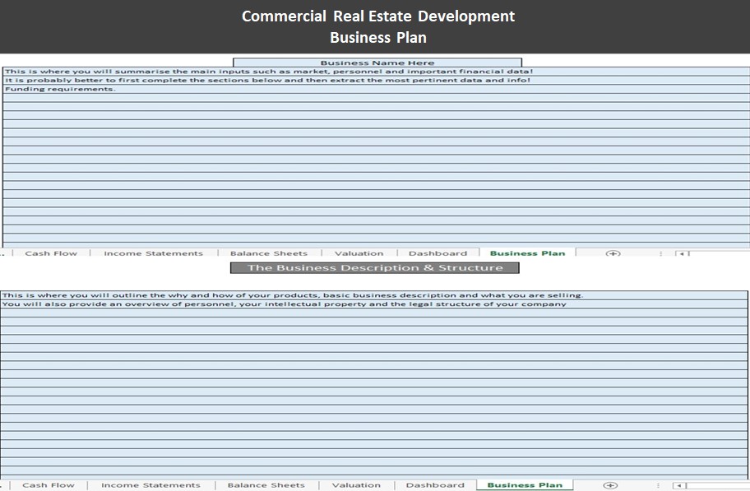Viewport: 750px width, 491px height.
Task: Select row 'It is probably better to first complete'
Action: click(376, 80)
